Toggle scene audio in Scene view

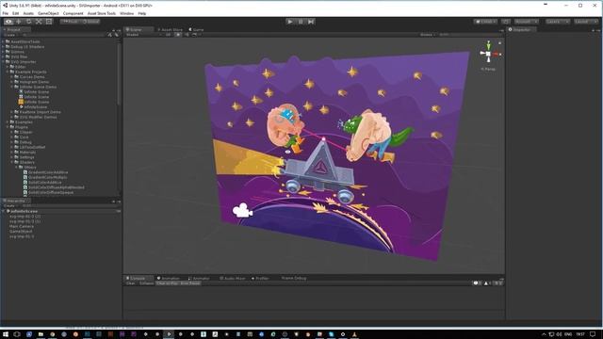(187, 35)
